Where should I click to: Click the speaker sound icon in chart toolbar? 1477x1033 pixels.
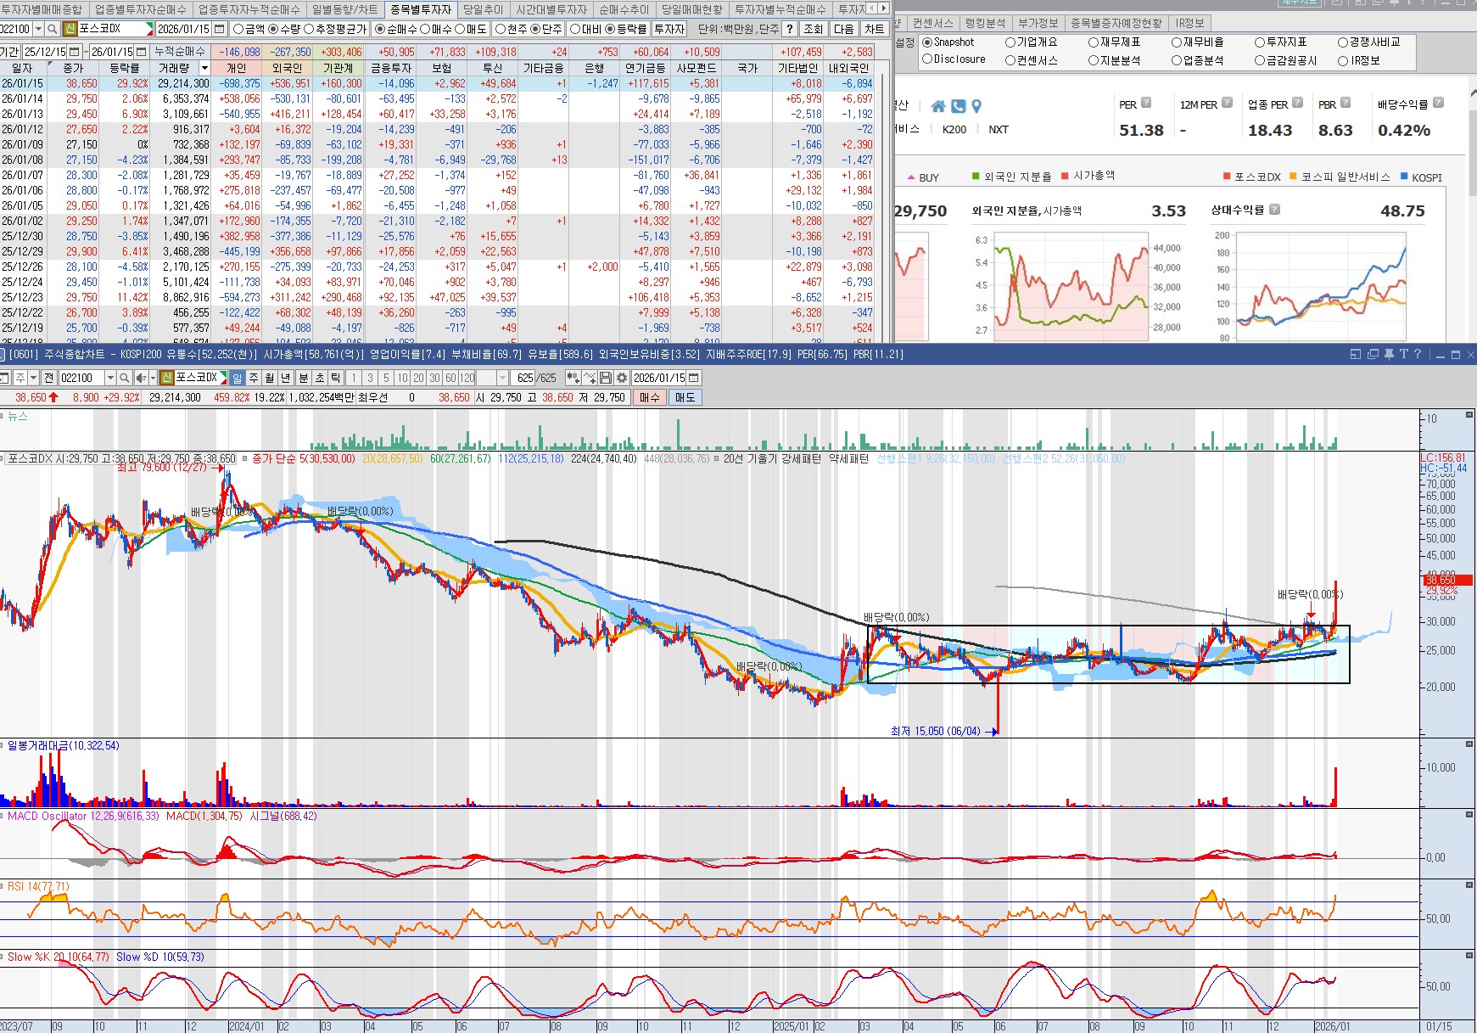140,378
